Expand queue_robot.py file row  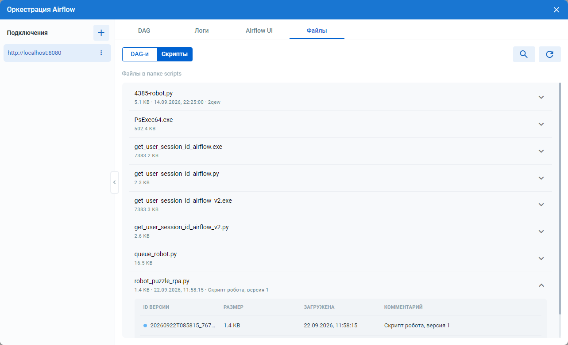pyautogui.click(x=541, y=258)
